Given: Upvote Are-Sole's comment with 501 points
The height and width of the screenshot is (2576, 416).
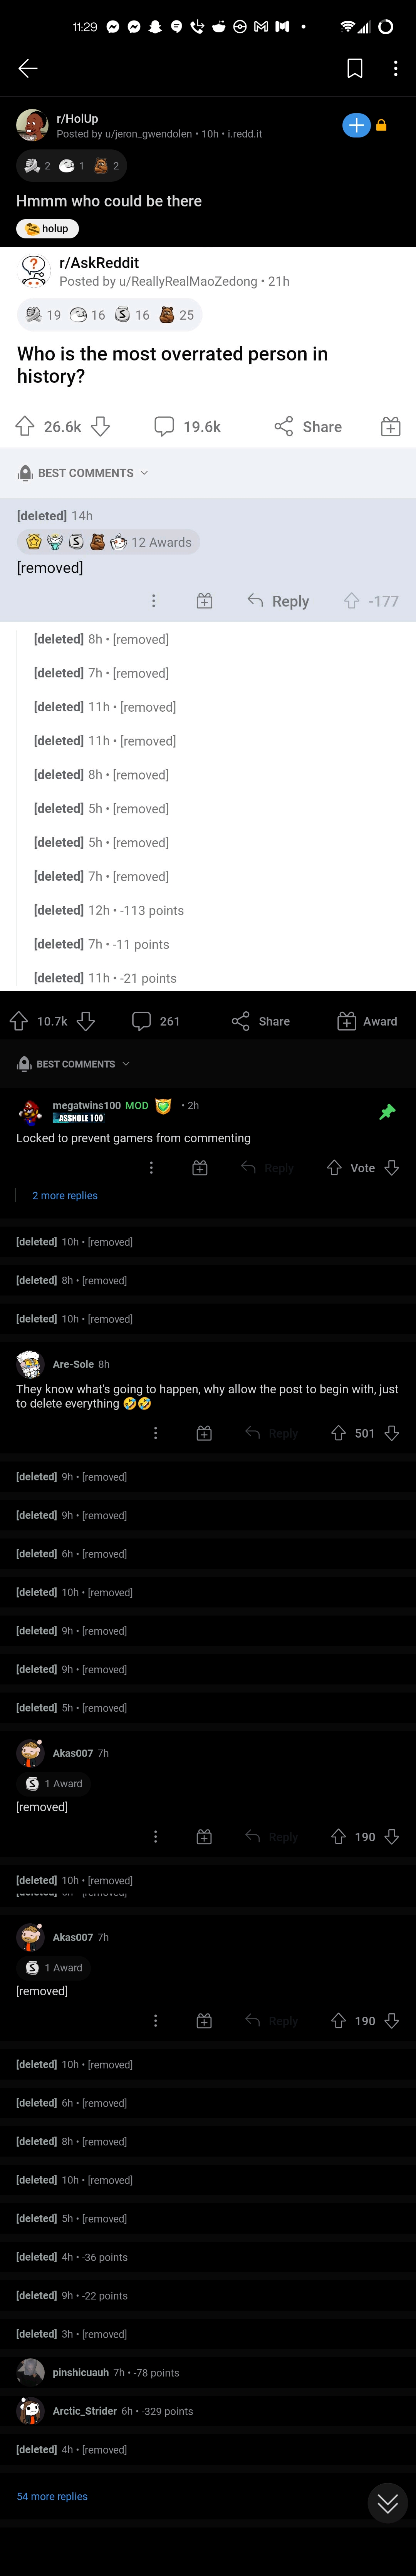Looking at the screenshot, I should [x=338, y=1433].
